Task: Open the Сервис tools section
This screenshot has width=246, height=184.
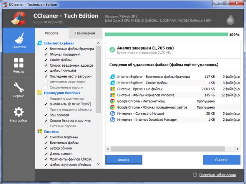Action: point(18,90)
